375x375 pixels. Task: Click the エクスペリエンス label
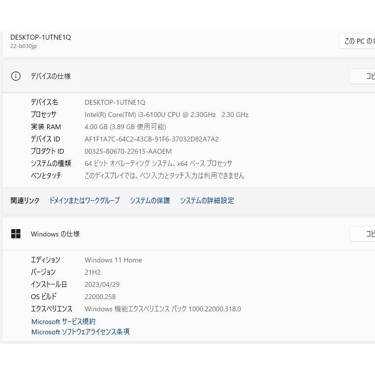(51, 309)
